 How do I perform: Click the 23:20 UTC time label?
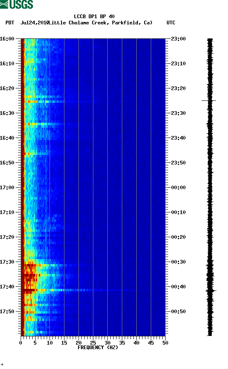[x=178, y=88]
